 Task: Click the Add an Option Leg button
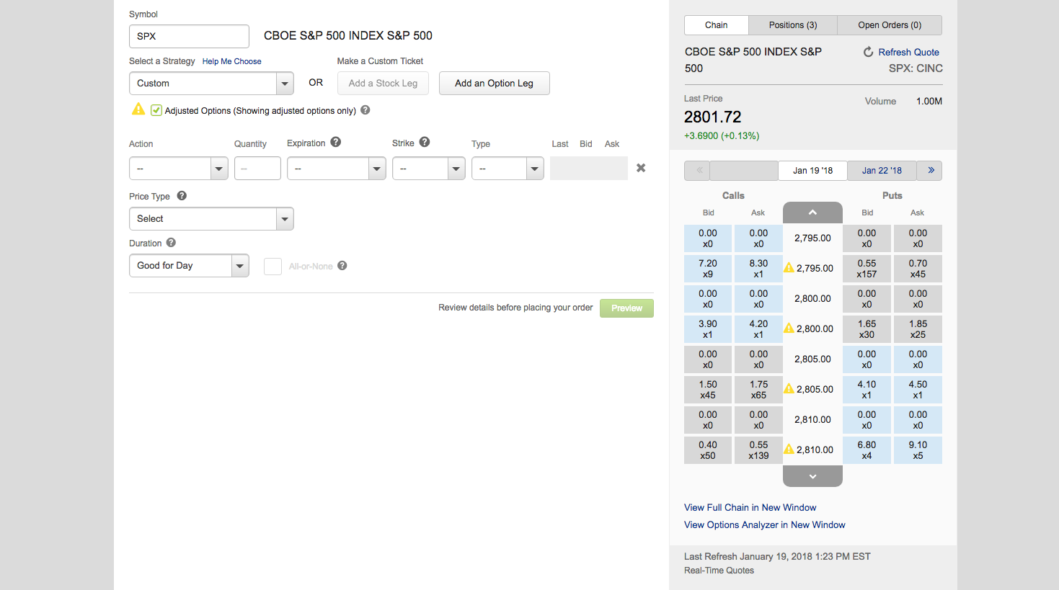pyautogui.click(x=495, y=84)
